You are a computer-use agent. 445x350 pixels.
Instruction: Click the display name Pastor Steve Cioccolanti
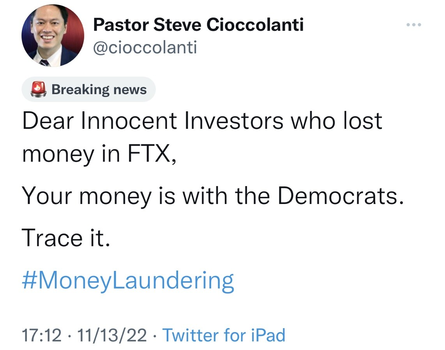click(x=198, y=26)
